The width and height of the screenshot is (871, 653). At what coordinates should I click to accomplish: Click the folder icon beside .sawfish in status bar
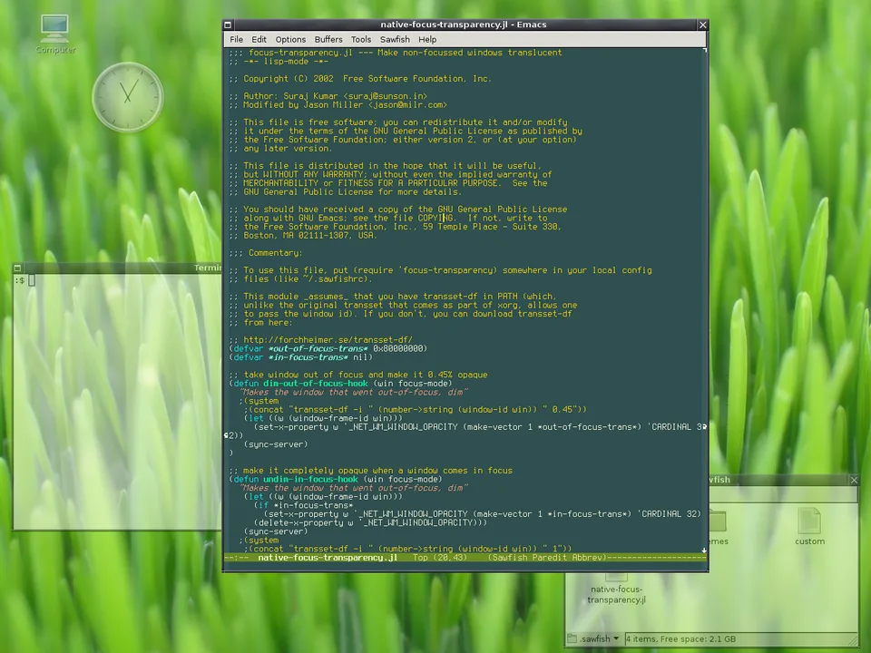(573, 638)
